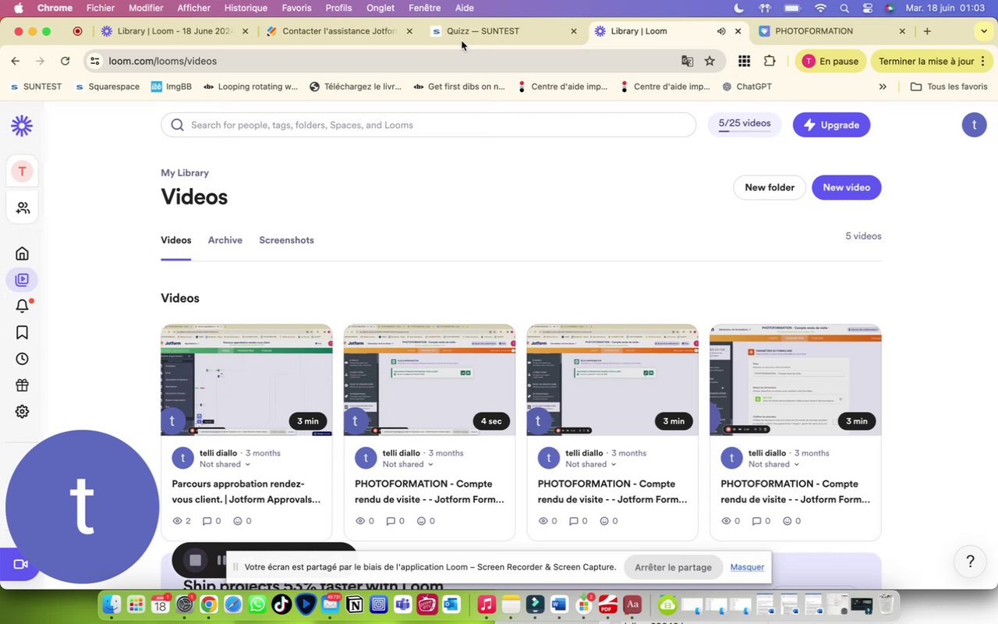Open the Fenêtre menu in the menu bar

point(424,8)
